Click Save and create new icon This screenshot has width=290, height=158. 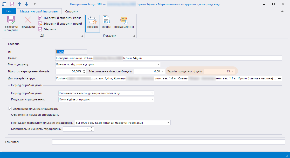[40, 24]
